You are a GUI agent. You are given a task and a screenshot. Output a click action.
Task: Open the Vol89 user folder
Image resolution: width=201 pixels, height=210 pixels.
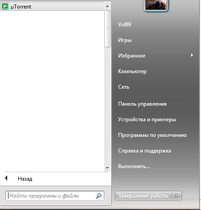tap(124, 25)
